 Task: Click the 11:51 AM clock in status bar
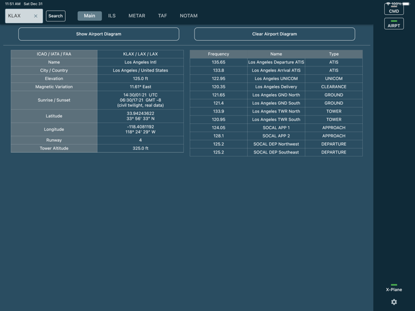point(12,4)
